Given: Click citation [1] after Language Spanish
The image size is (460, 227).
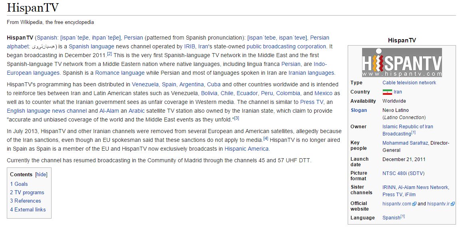Looking at the screenshot, I should tap(402, 217).
